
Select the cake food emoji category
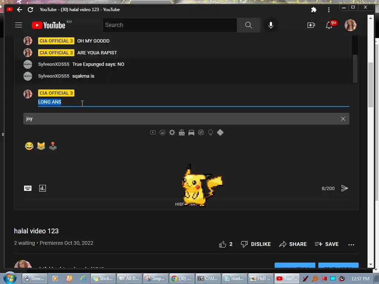[x=182, y=132]
